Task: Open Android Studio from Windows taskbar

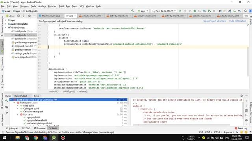Action: [54, 137]
